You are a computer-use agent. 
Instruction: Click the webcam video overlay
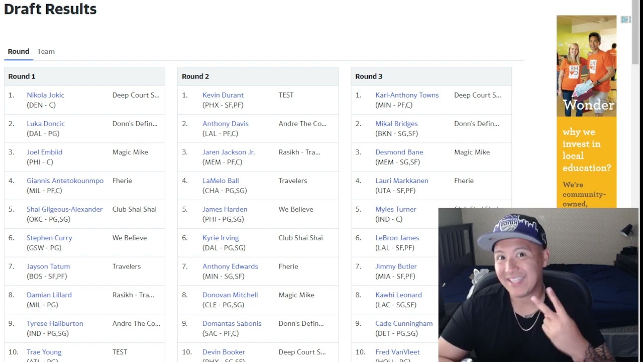click(539, 285)
